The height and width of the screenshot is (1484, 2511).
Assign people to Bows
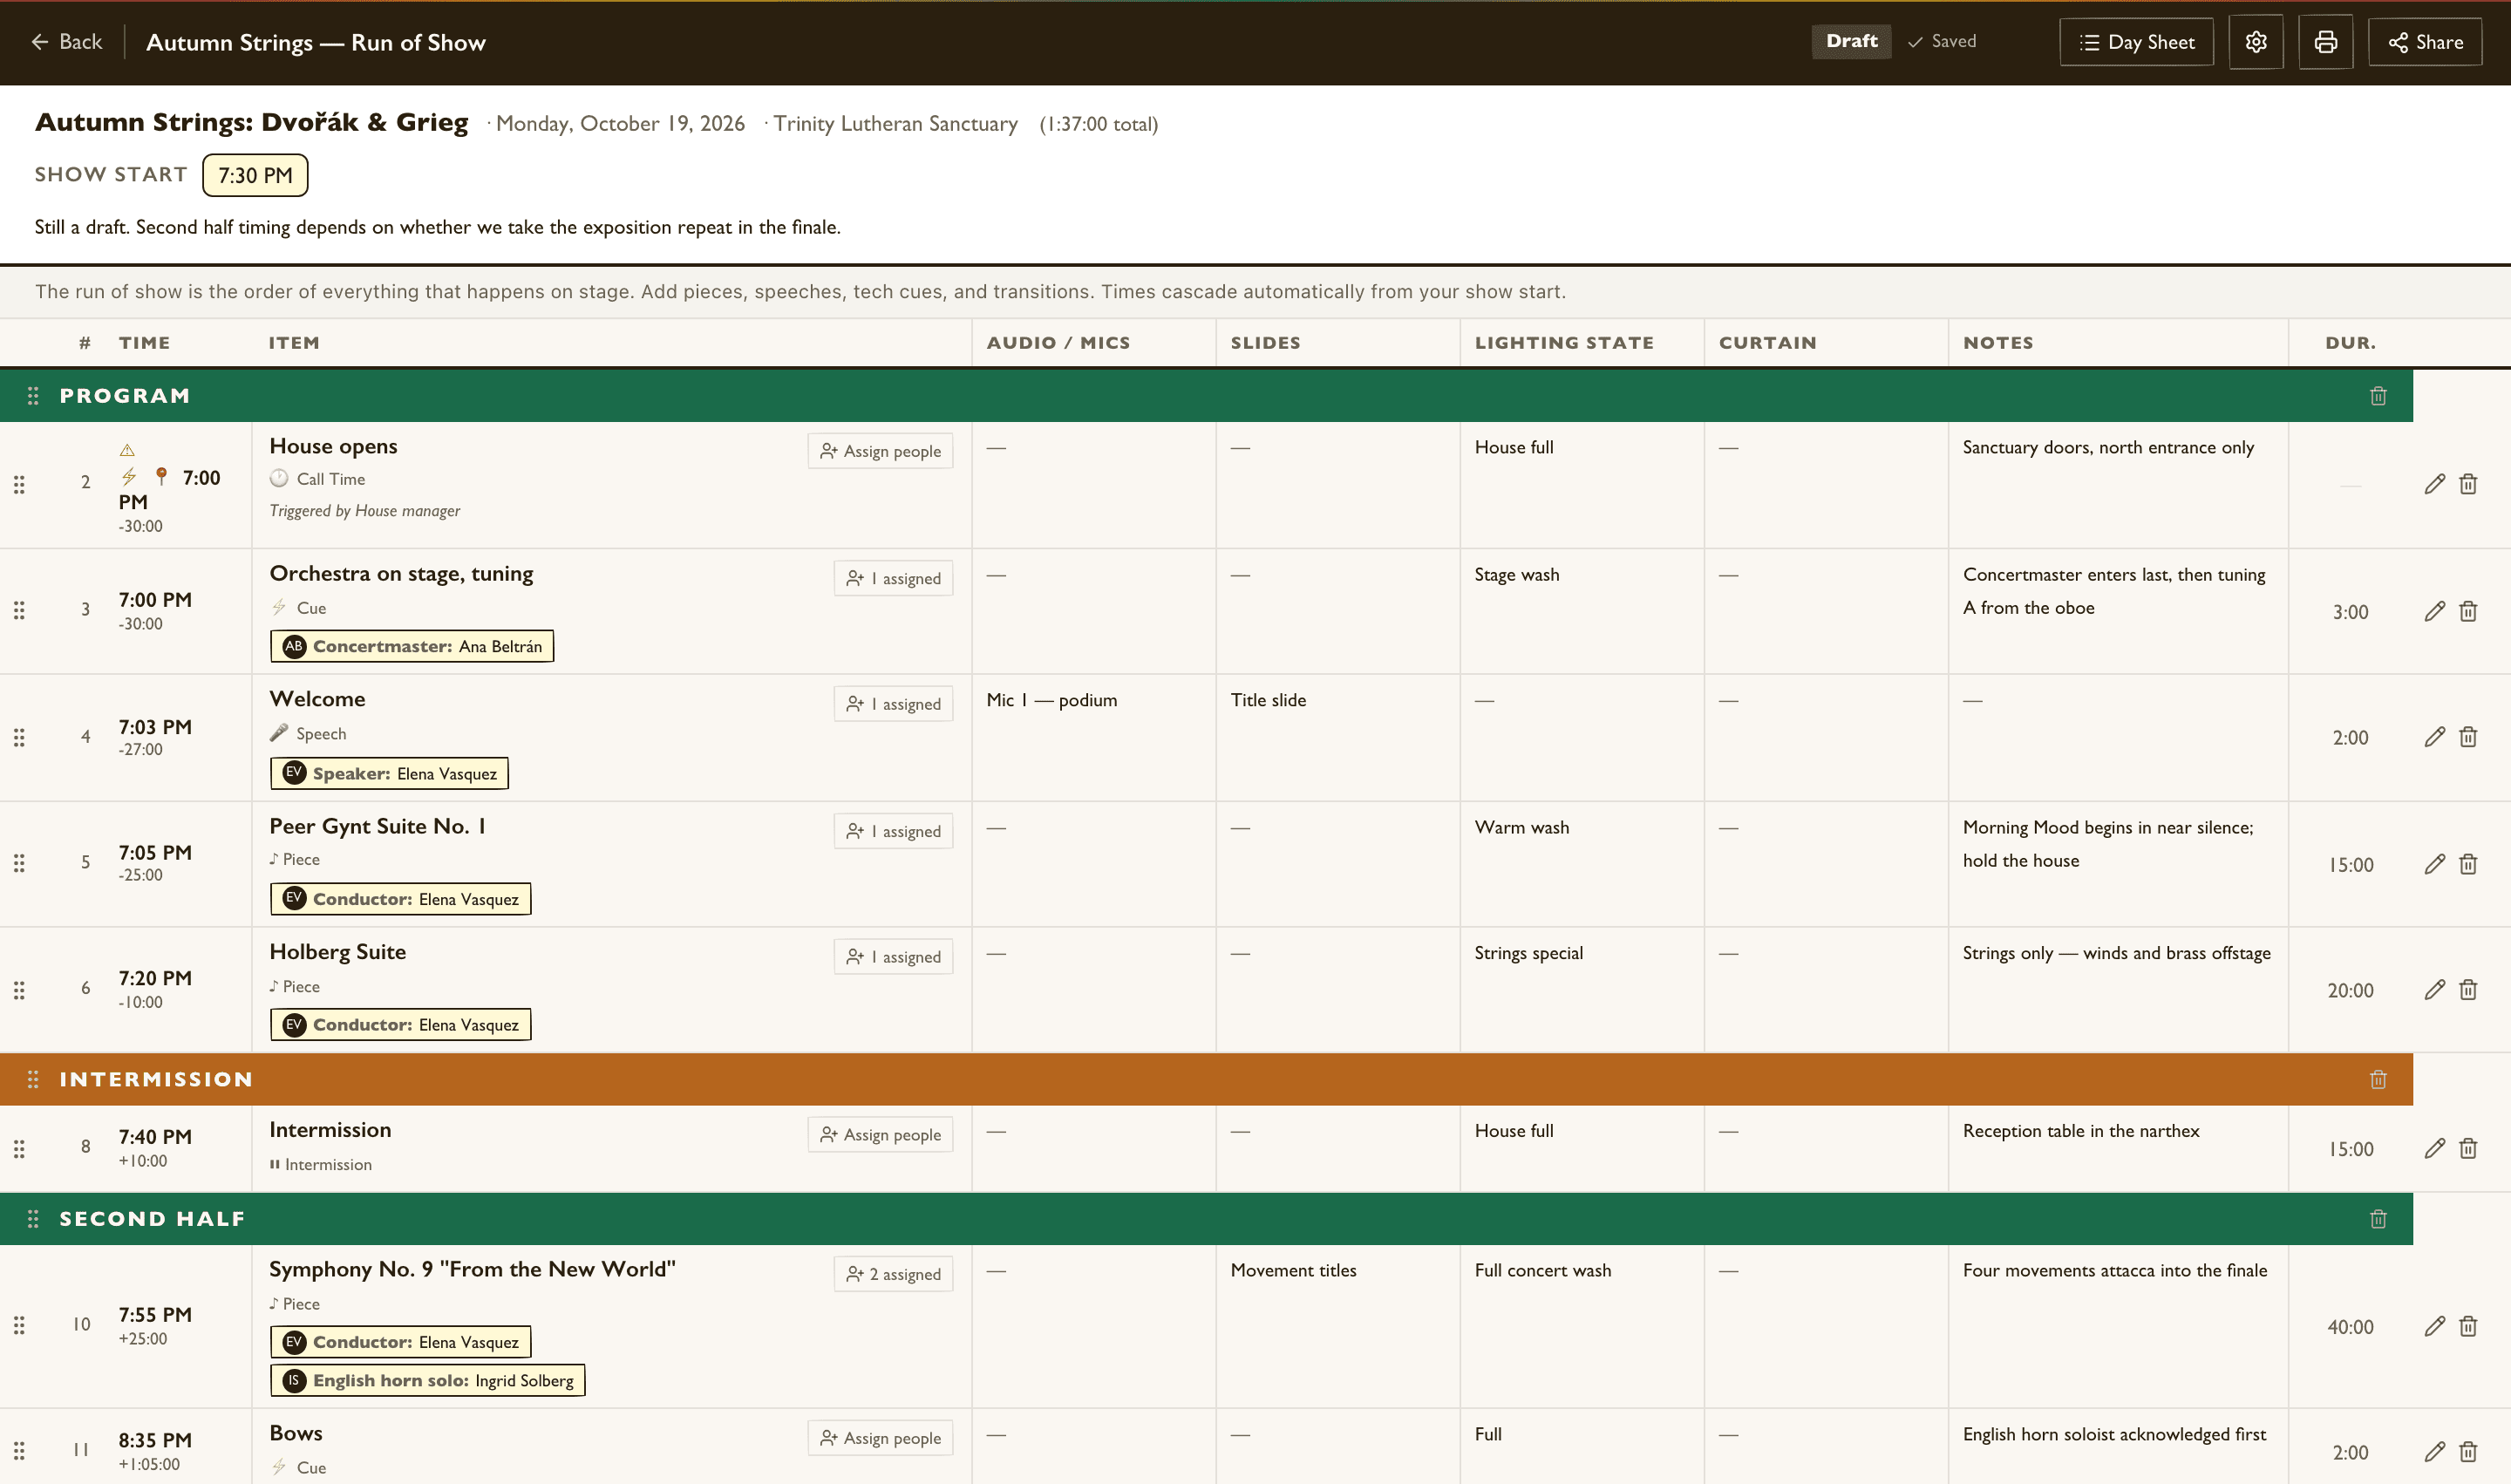coord(880,1438)
